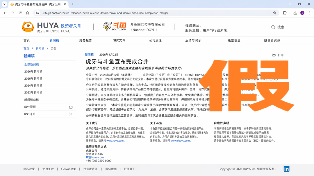Image resolution: width=314 pixels, height=176 pixels.
Task: Open Chrome three-dot menu
Action: (309, 13)
